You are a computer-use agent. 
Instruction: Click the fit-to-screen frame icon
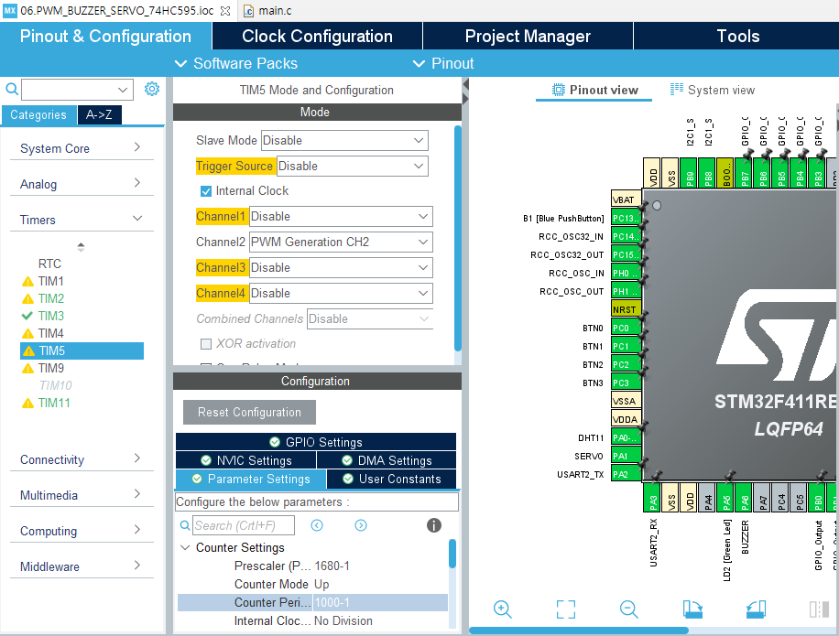tap(565, 609)
